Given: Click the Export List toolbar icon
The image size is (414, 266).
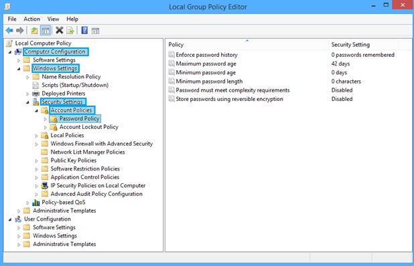Looking at the screenshot, I should coord(70,31).
